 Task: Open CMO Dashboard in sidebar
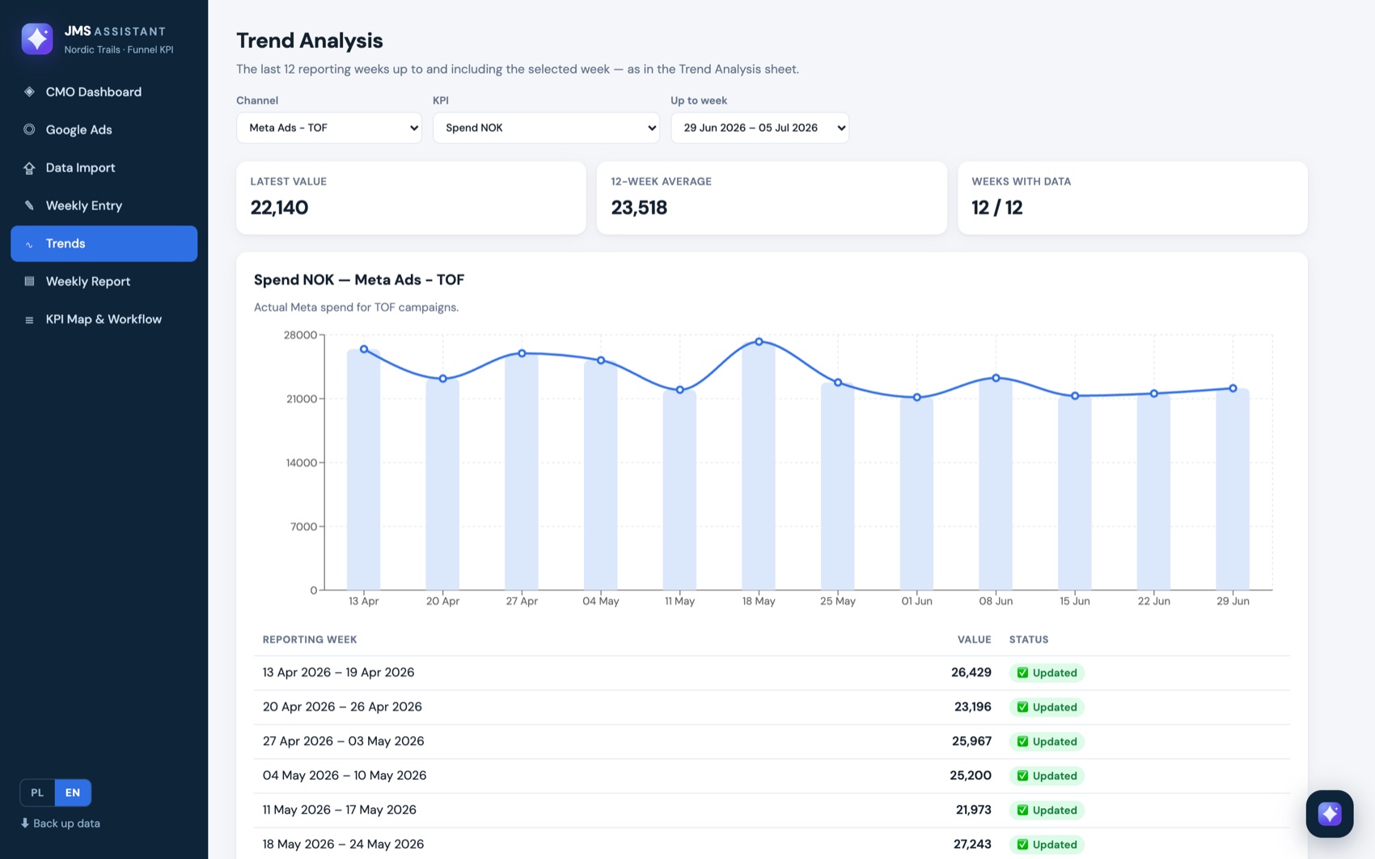click(104, 91)
